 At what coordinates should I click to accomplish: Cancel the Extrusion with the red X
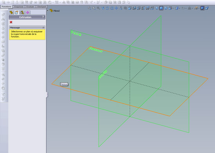(x=11, y=22)
